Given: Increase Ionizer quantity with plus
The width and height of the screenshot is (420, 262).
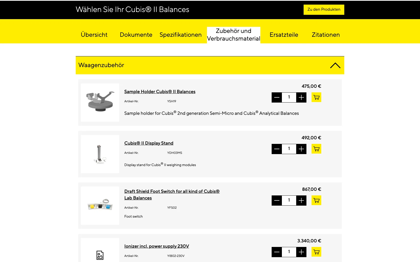Looking at the screenshot, I should 301,252.
